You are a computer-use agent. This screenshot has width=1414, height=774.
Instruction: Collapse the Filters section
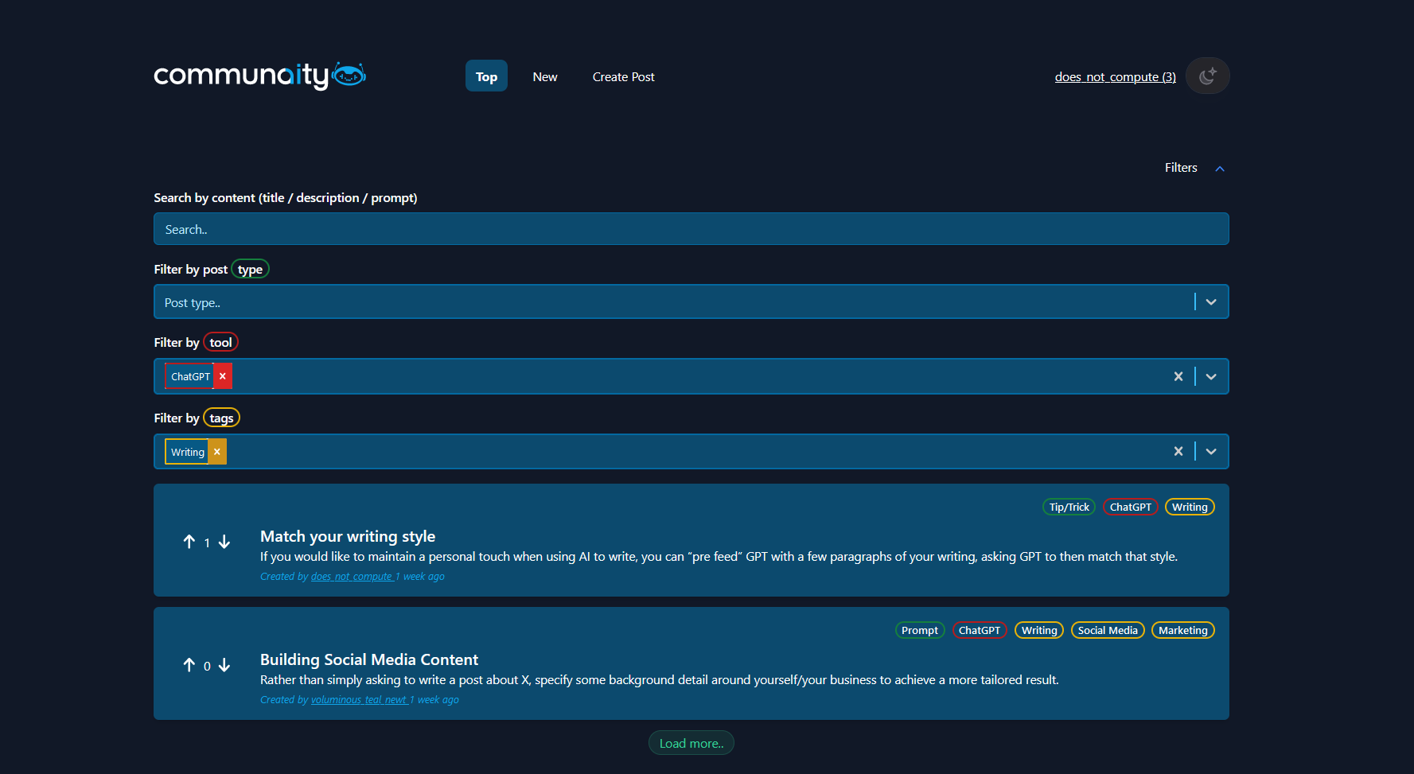pos(1219,169)
